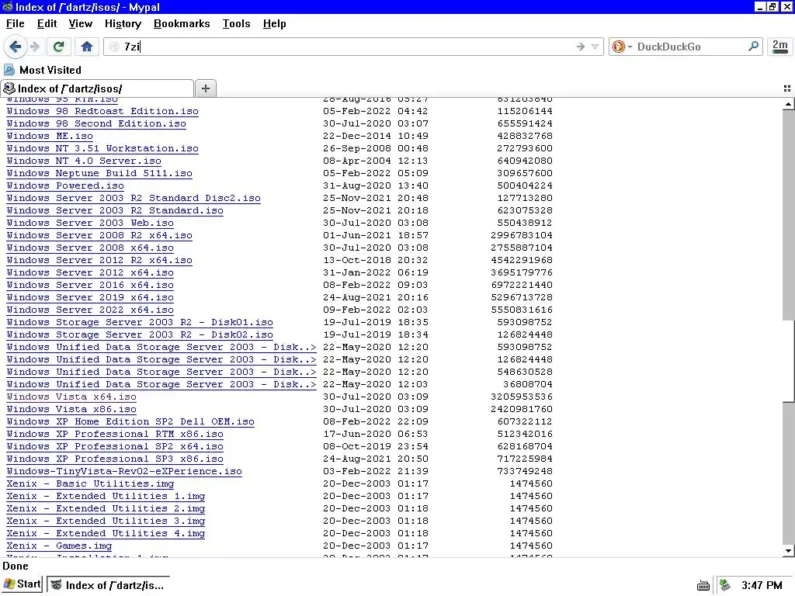Open the DuckDuckGo search engine selector
This screenshot has height=596, width=795.
pos(622,47)
